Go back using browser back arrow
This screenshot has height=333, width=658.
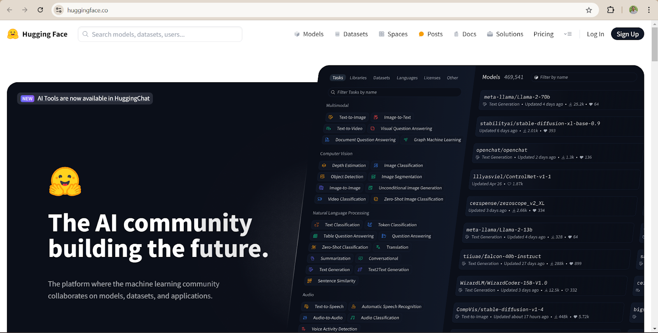point(10,10)
